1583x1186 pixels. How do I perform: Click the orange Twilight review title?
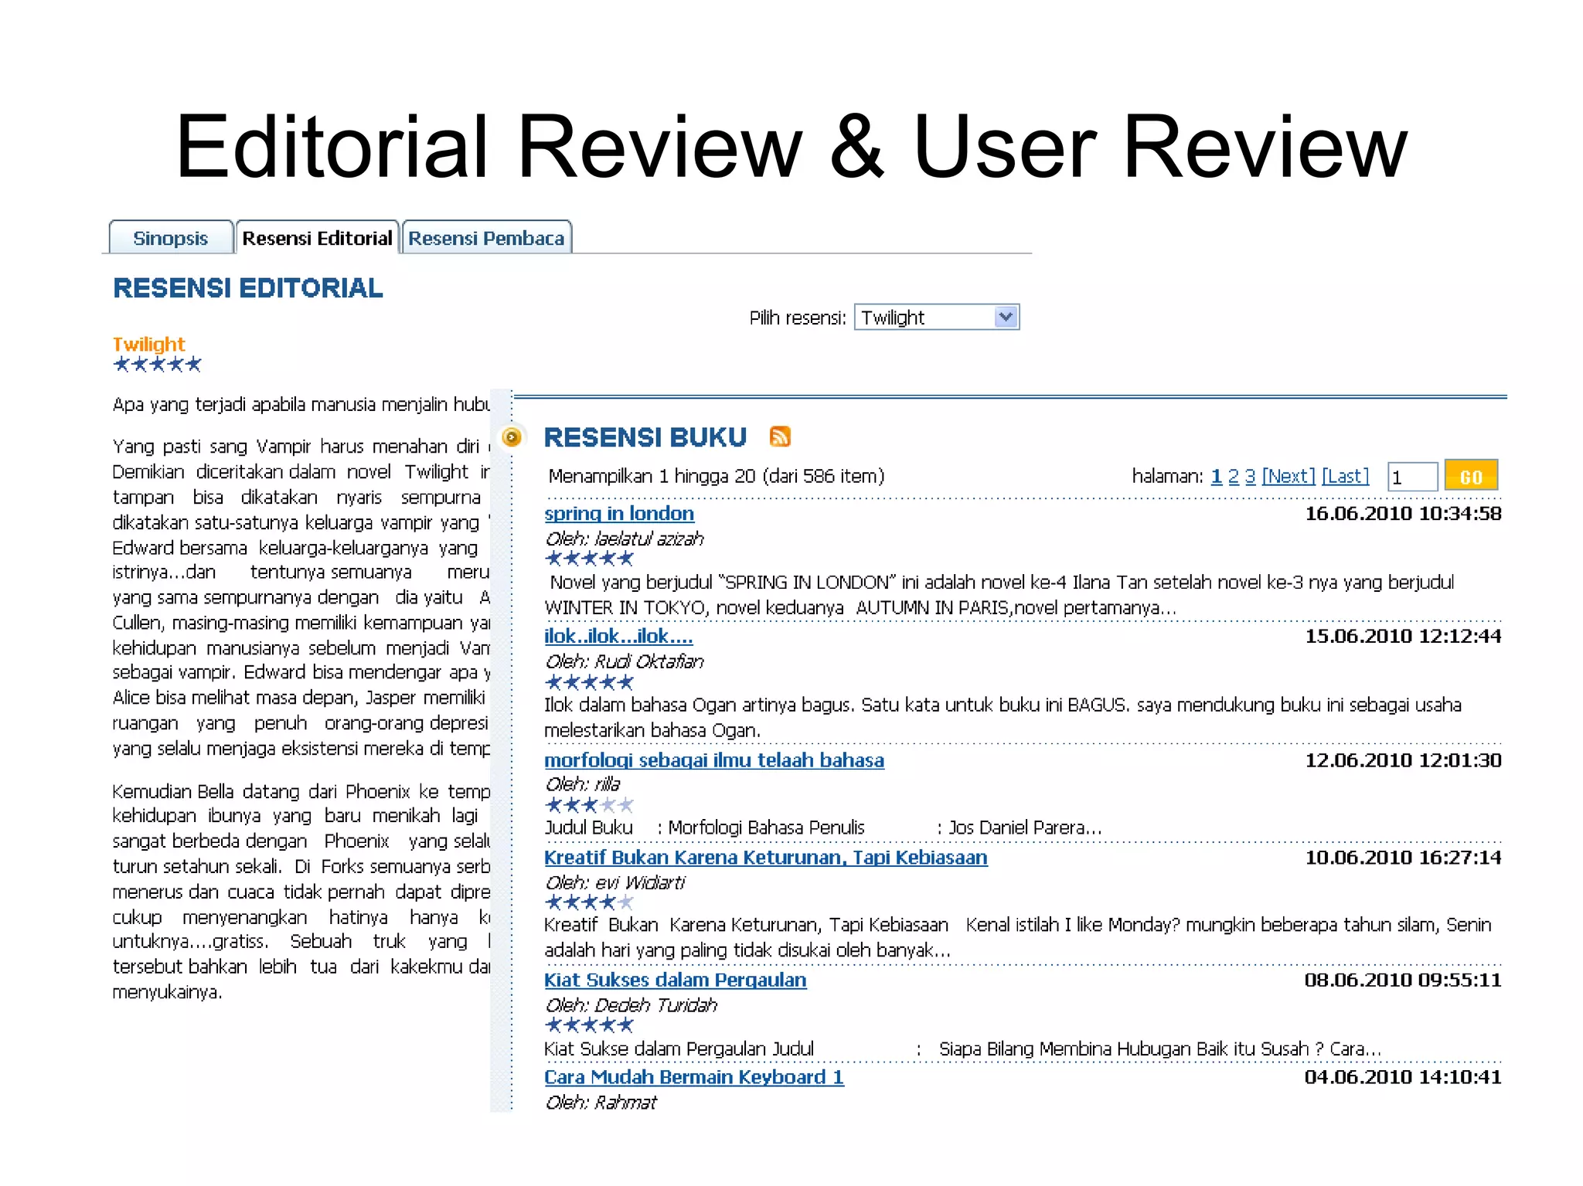[x=149, y=345]
